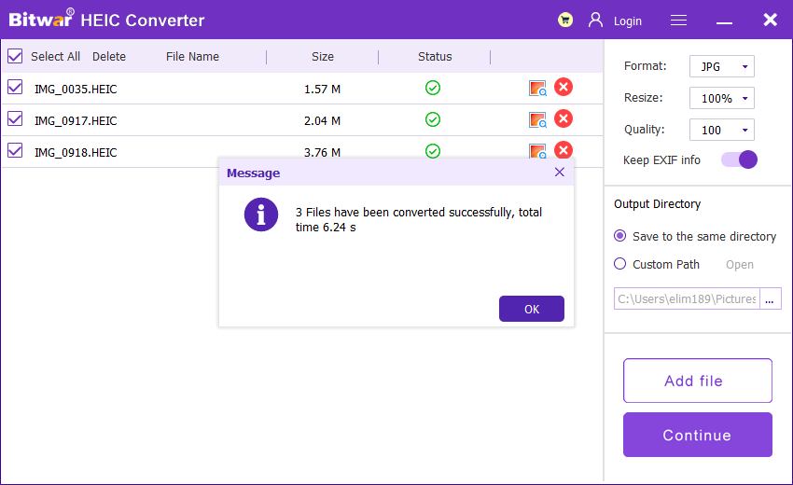The image size is (793, 485).
Task: Uncheck IMG_0917.HEIC checkbox
Action: [15, 119]
